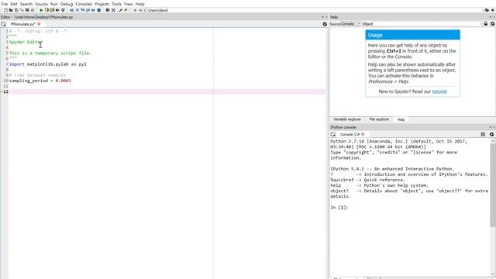Select the Help tab in the lower pane tabs
Viewport: 496px width, 279px height.
point(401,119)
